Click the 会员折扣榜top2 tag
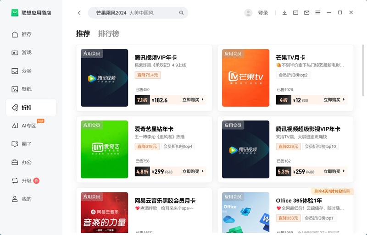 pos(293,75)
